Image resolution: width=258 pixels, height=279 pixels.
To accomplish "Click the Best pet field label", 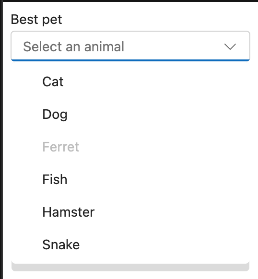I will (x=36, y=19).
